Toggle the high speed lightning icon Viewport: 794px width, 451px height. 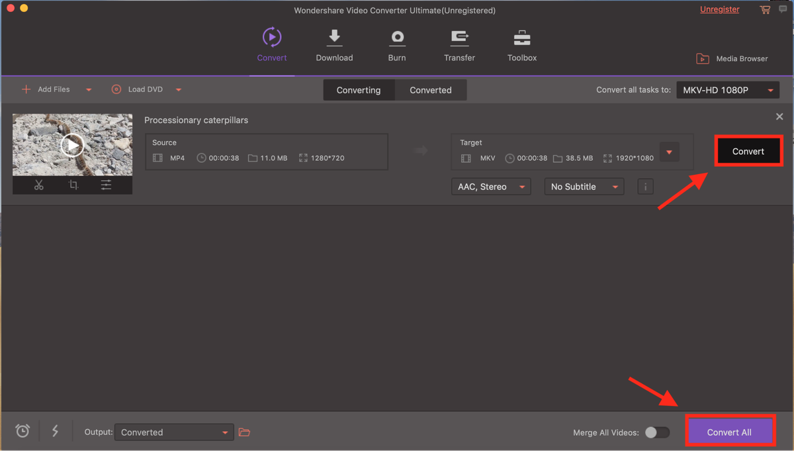55,431
